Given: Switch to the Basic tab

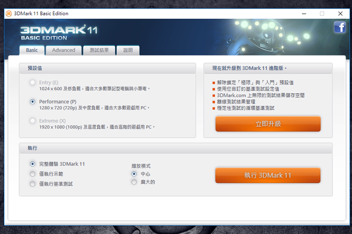Looking at the screenshot, I should (x=32, y=50).
